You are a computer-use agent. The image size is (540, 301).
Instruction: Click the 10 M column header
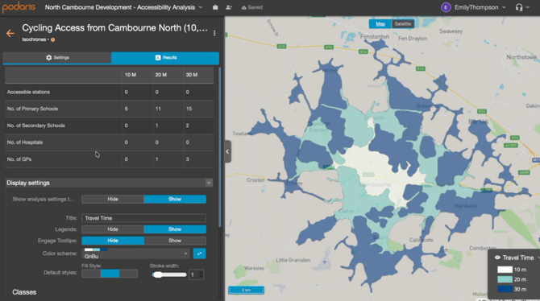[x=131, y=75]
